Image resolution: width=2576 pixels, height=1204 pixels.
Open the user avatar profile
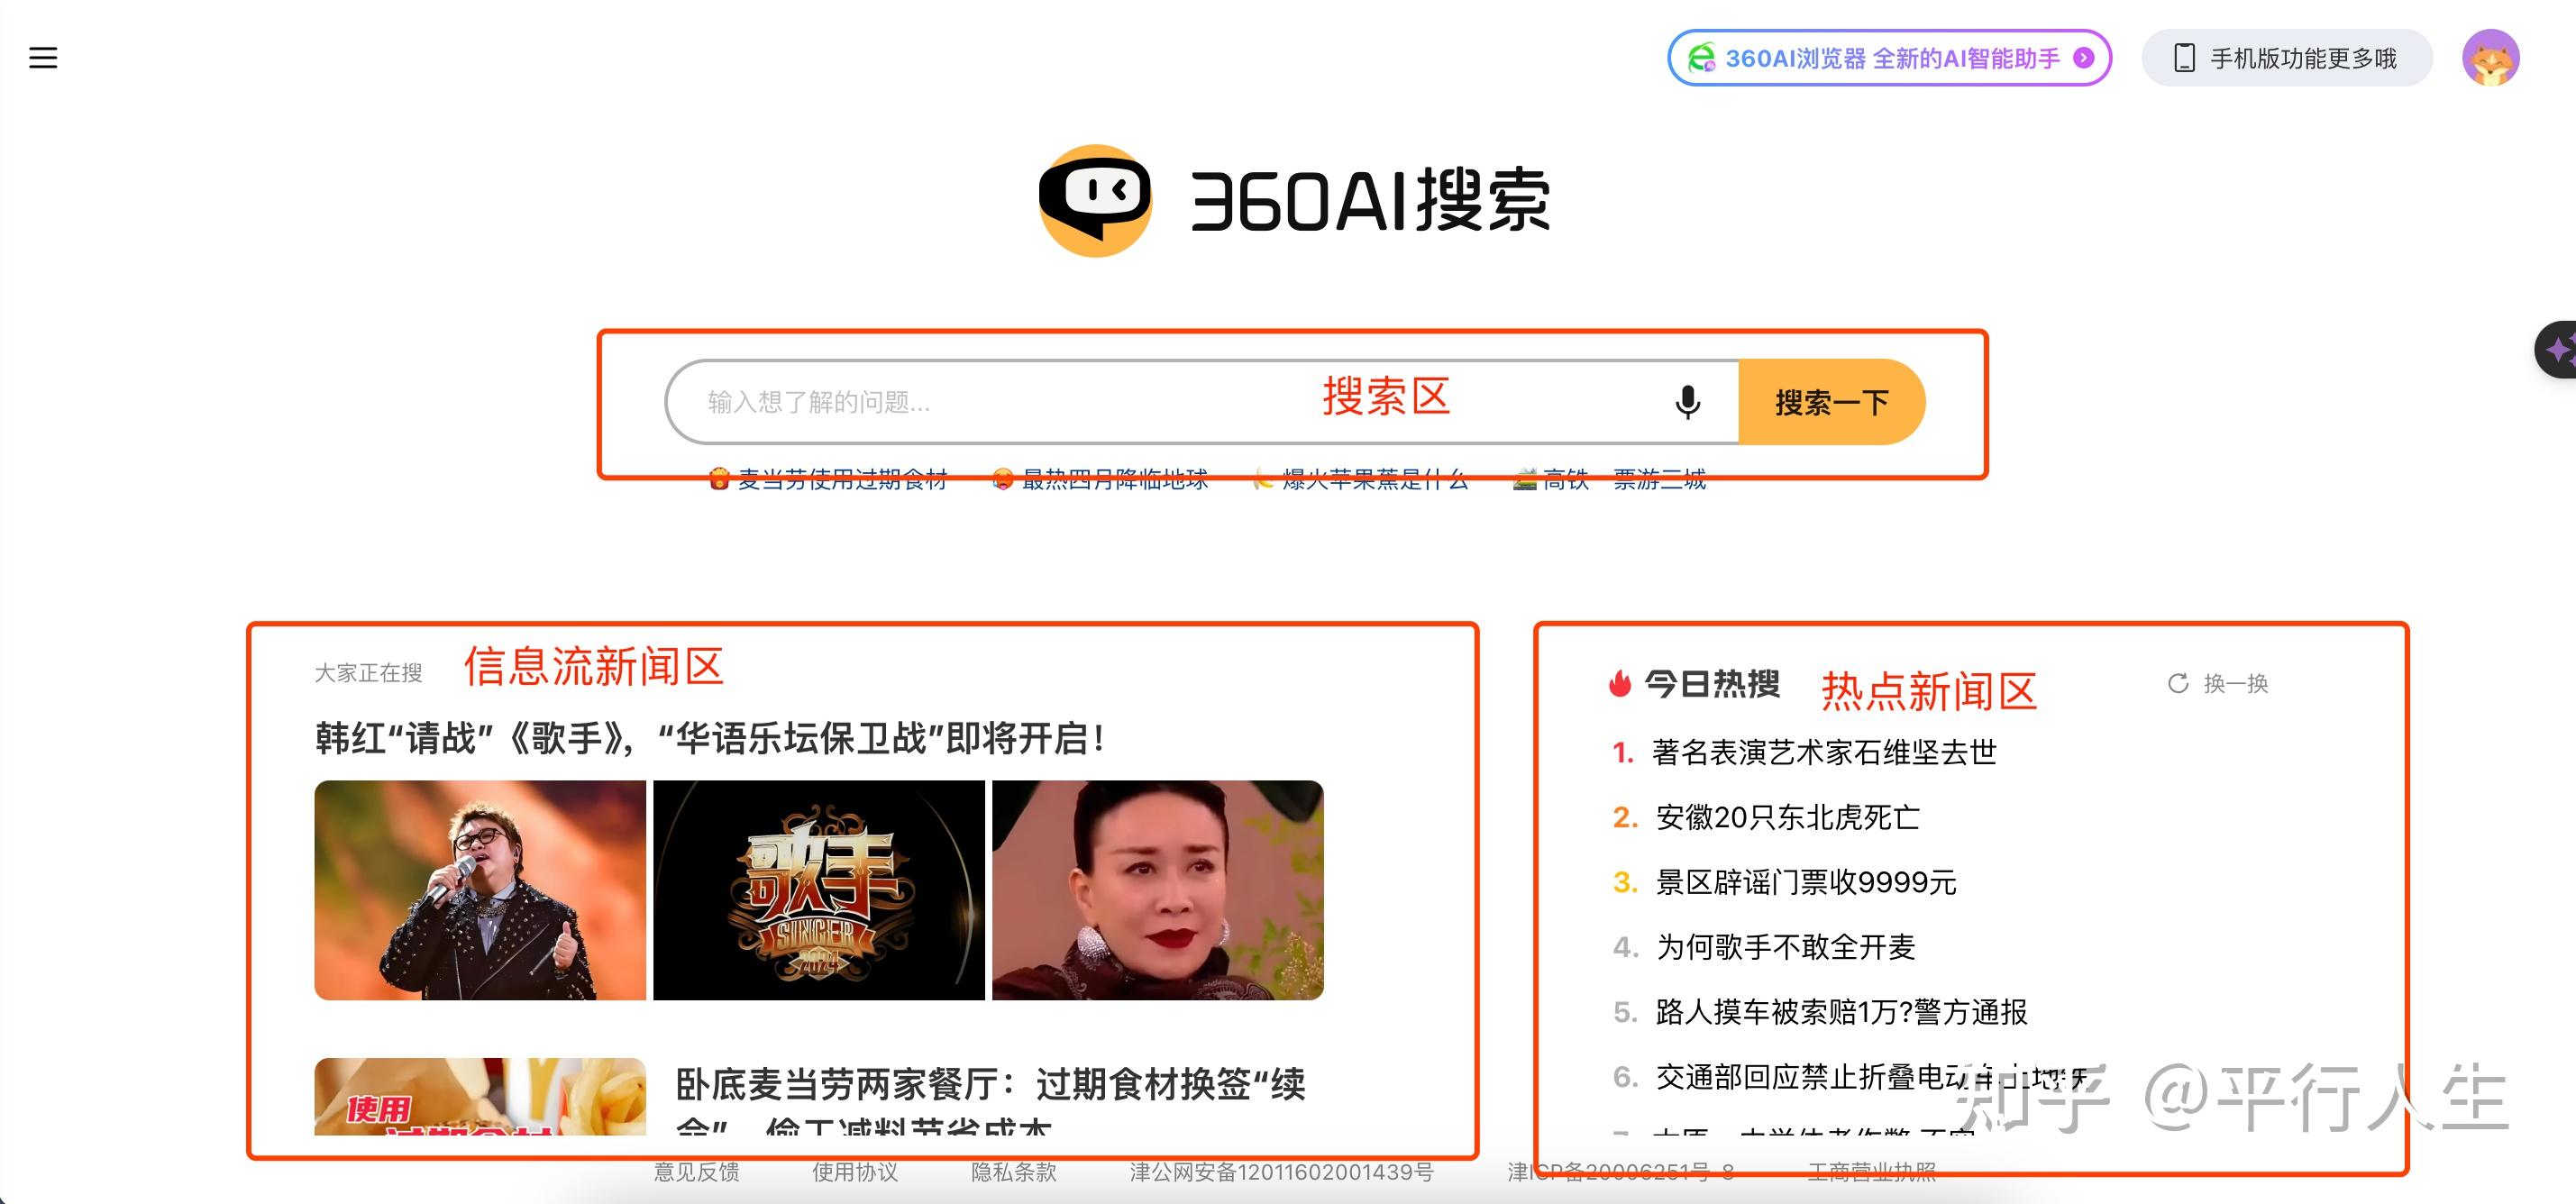[x=2490, y=58]
